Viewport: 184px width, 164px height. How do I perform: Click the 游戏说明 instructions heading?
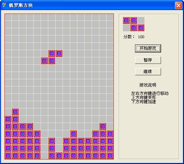tap(148, 85)
